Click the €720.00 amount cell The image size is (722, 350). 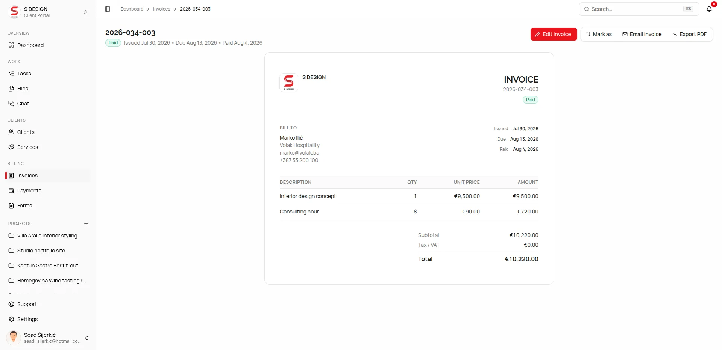[x=528, y=212]
